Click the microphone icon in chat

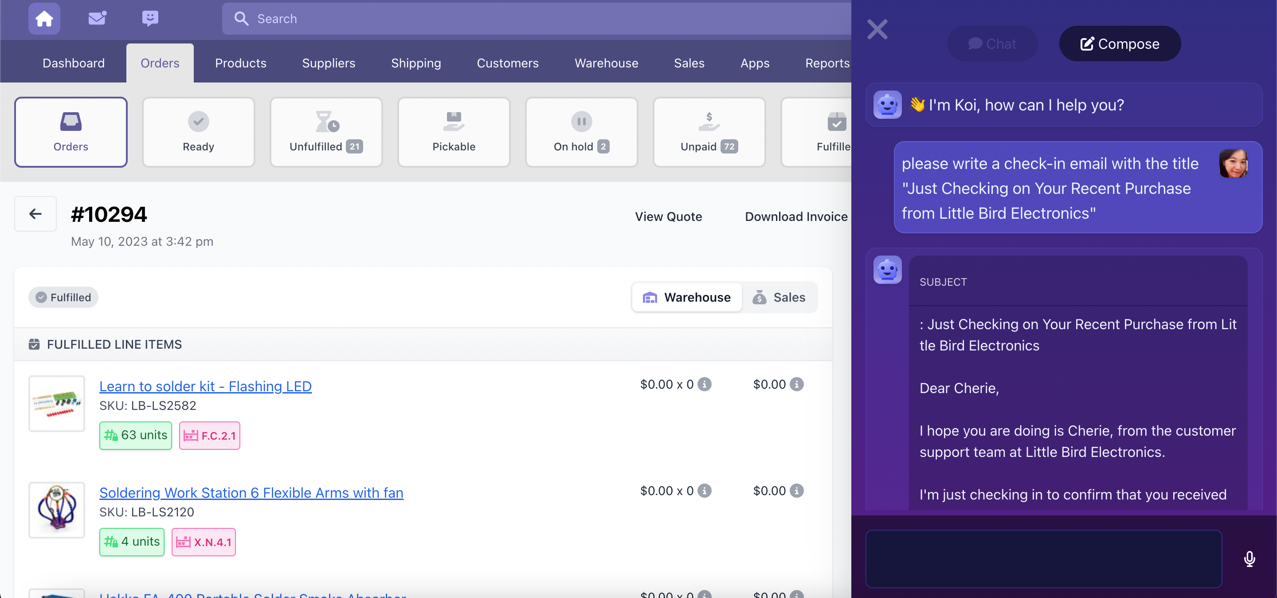click(1249, 559)
